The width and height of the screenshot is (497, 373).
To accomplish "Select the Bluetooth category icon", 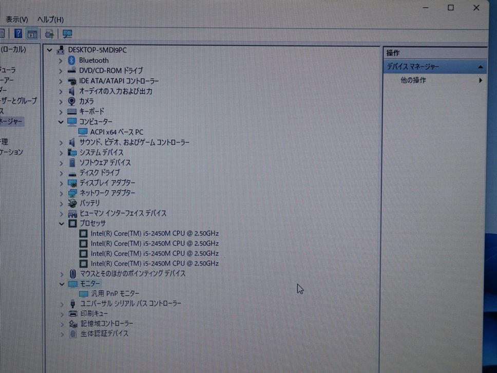I will [x=72, y=60].
